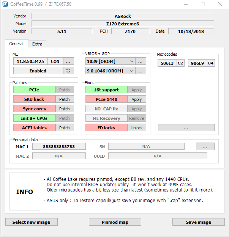
Task: Apply the PCIe 1440 fix
Action: [x=137, y=99]
